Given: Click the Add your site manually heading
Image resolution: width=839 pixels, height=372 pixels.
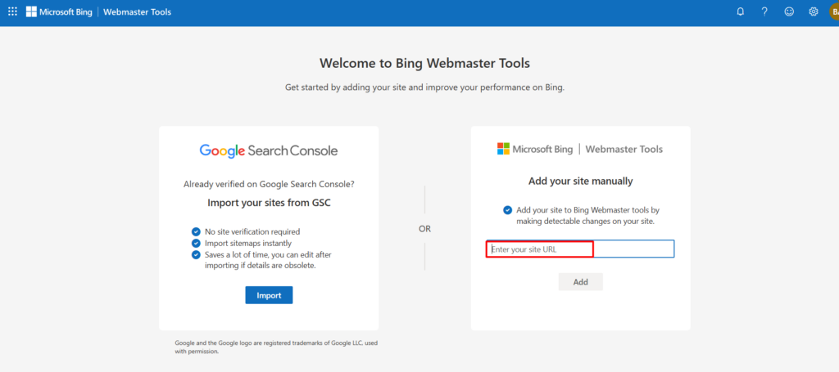Looking at the screenshot, I should point(581,181).
